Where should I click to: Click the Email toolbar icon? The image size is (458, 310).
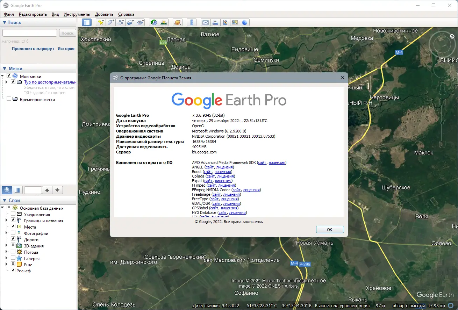coord(206,22)
